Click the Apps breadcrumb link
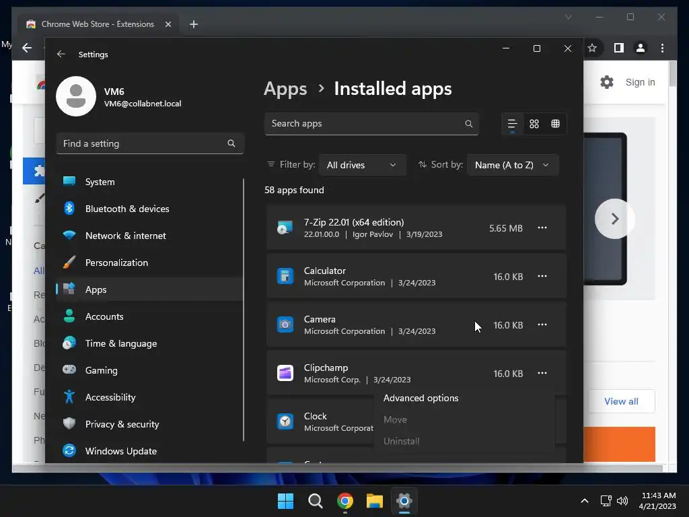The image size is (689, 517). pyautogui.click(x=285, y=89)
